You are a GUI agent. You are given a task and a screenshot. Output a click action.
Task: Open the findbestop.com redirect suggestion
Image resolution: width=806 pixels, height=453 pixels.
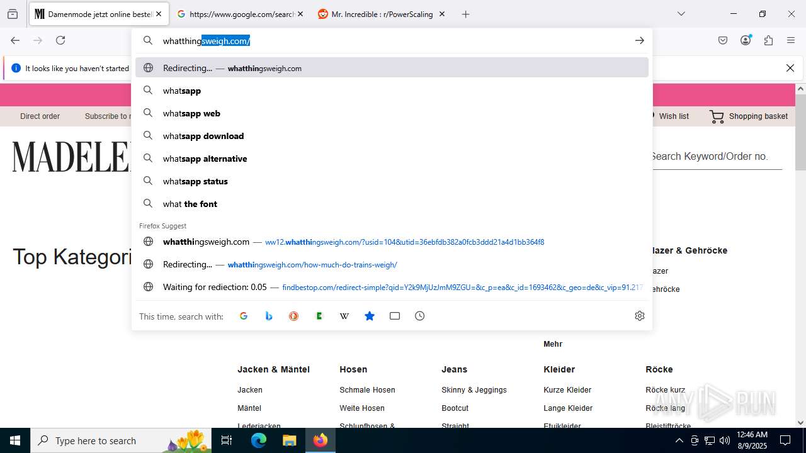point(392,287)
